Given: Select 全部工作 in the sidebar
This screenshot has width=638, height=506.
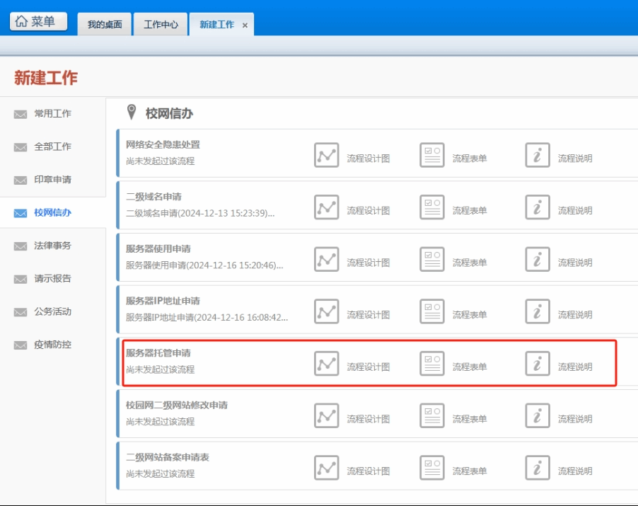Looking at the screenshot, I should tap(53, 146).
